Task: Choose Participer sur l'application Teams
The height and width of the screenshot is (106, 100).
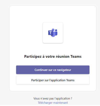Action: [x=53, y=80]
